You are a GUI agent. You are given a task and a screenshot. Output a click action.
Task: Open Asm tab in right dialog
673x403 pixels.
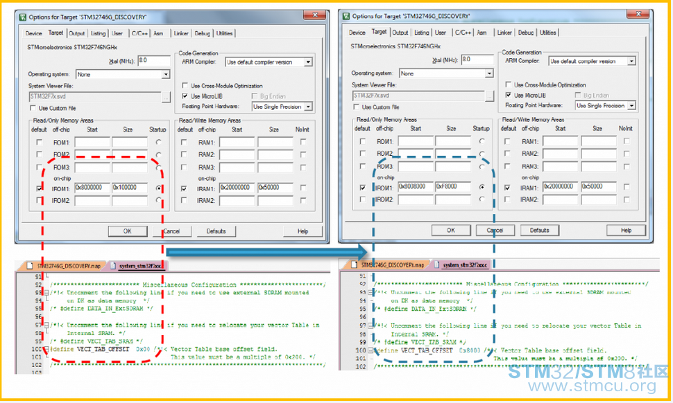coord(482,33)
